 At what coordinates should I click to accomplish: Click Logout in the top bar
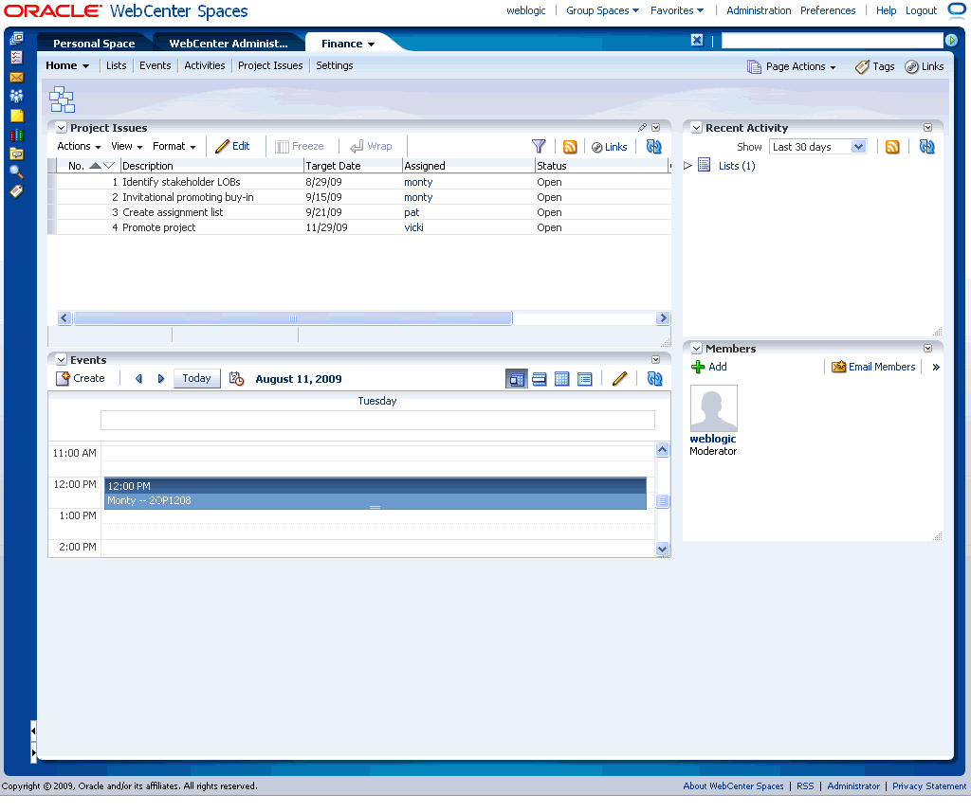click(x=921, y=10)
